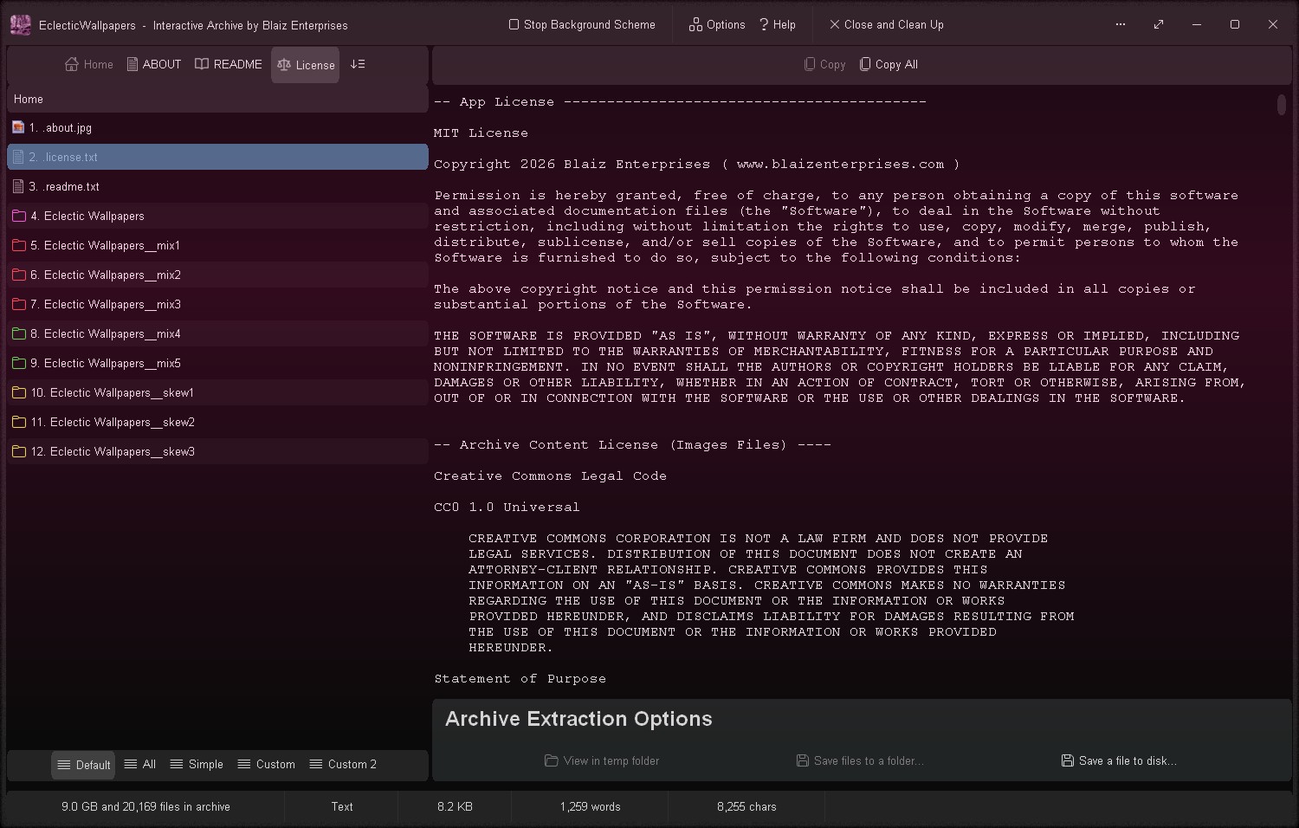The image size is (1299, 828).
Task: Click Save a file to disk
Action: click(1119, 761)
